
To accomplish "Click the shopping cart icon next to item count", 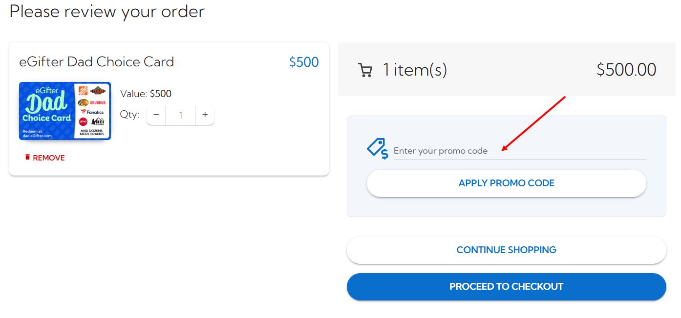I will pos(365,70).
